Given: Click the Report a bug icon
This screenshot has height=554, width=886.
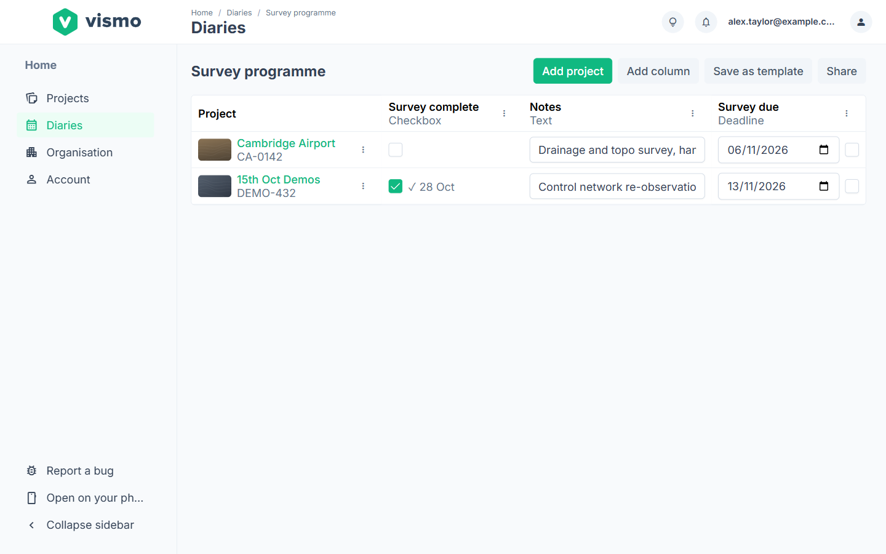Looking at the screenshot, I should pyautogui.click(x=31, y=470).
